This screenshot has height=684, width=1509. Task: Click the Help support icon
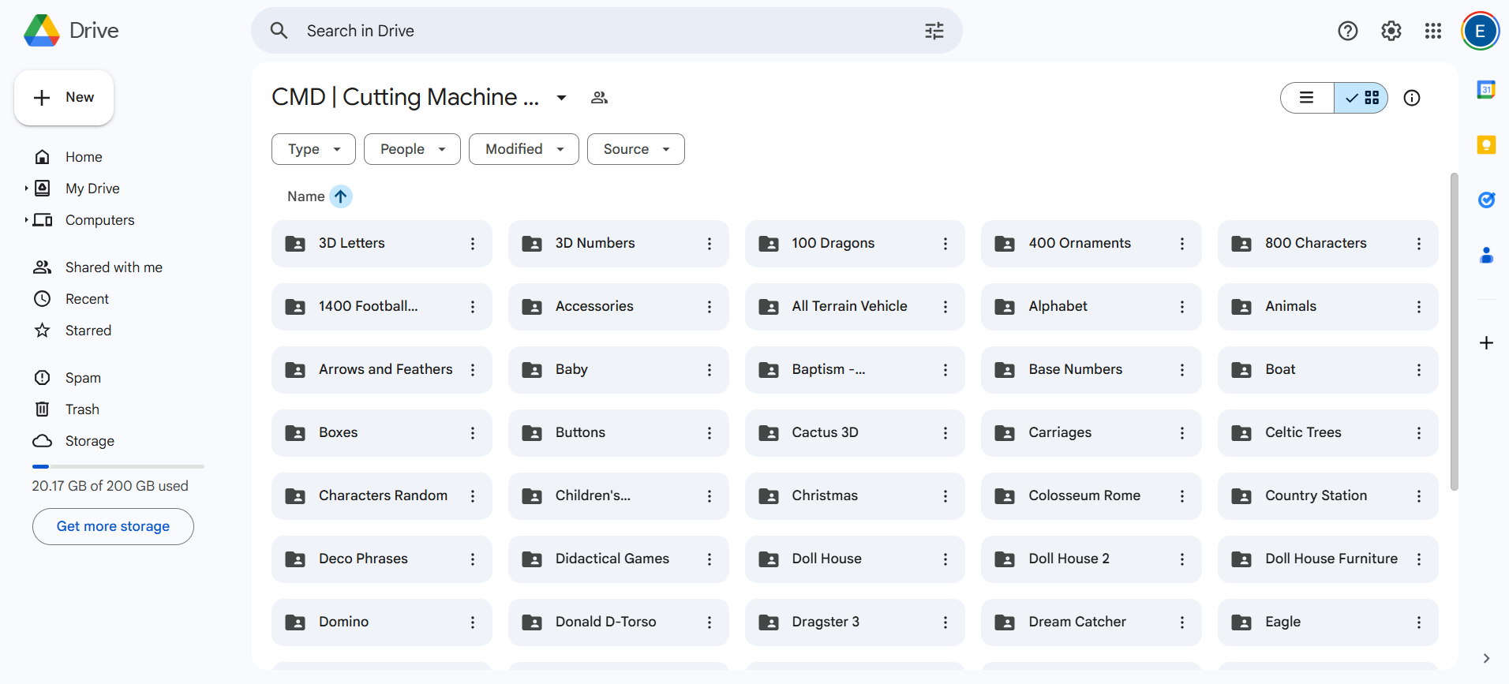click(x=1348, y=31)
